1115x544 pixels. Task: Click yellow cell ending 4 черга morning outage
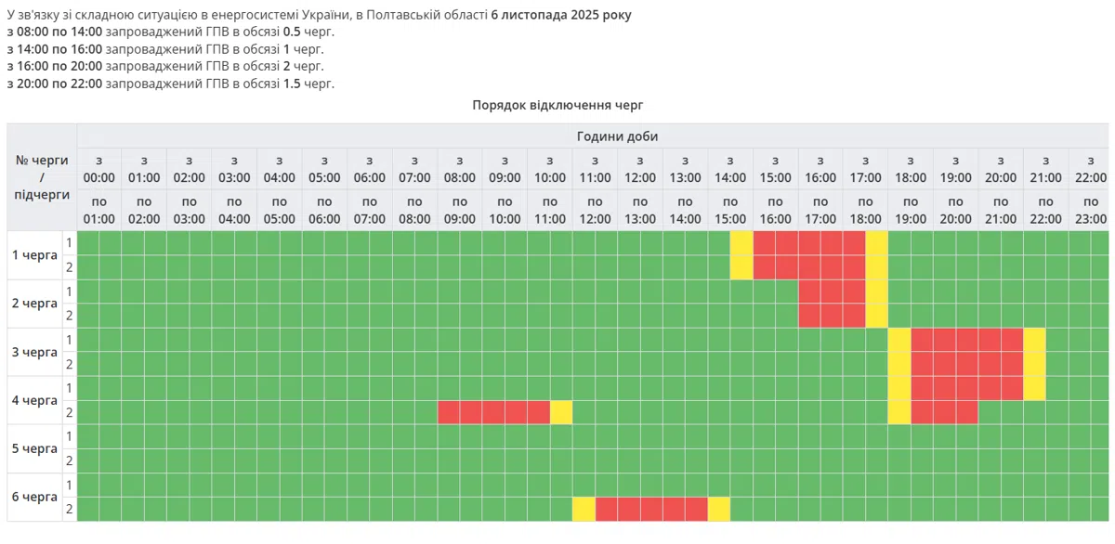tap(561, 412)
